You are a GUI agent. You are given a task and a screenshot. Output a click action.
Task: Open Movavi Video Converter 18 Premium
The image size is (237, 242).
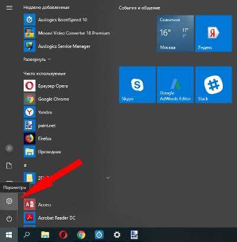pos(67,33)
